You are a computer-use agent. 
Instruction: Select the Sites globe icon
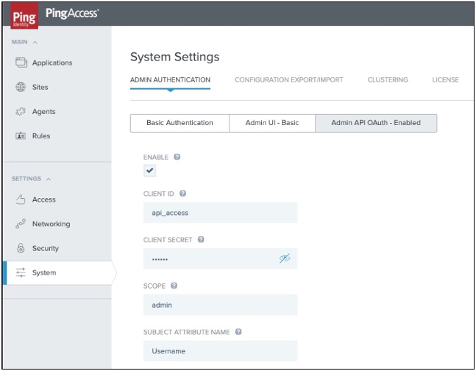(21, 87)
